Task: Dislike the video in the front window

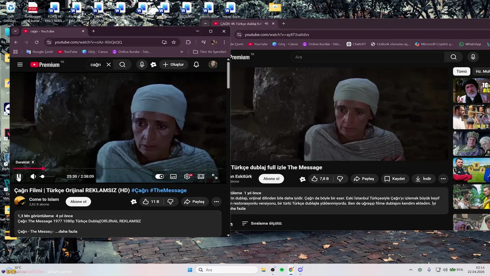Action: pyautogui.click(x=171, y=202)
